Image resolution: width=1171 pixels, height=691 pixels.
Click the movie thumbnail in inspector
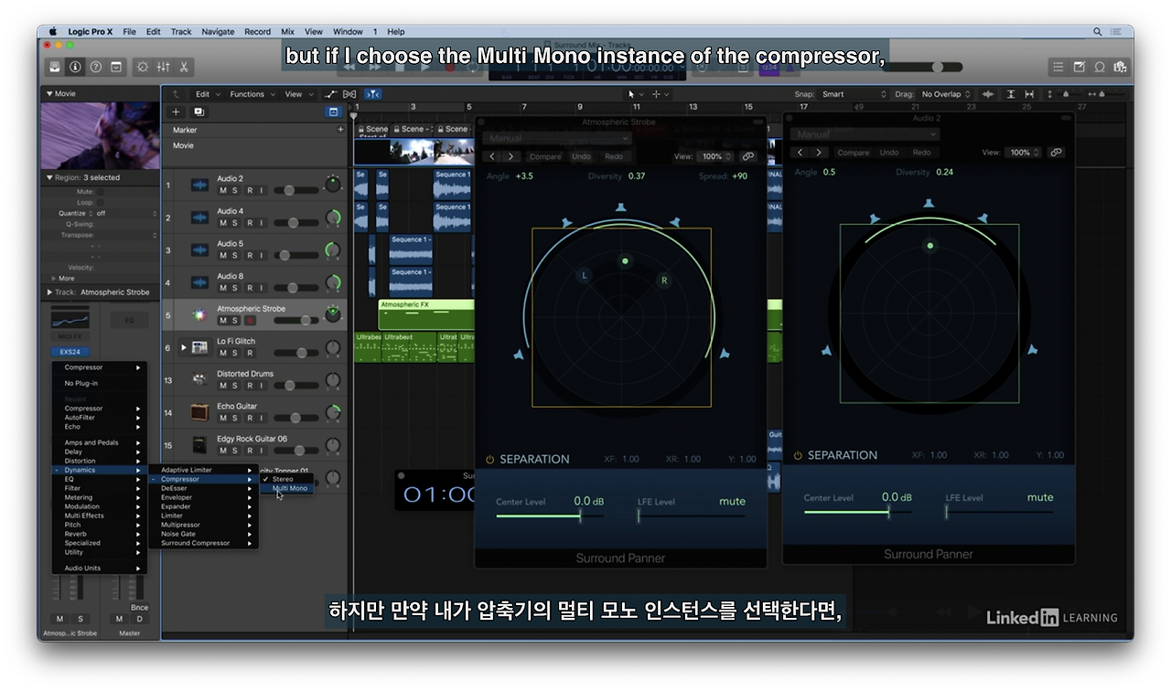pos(101,136)
